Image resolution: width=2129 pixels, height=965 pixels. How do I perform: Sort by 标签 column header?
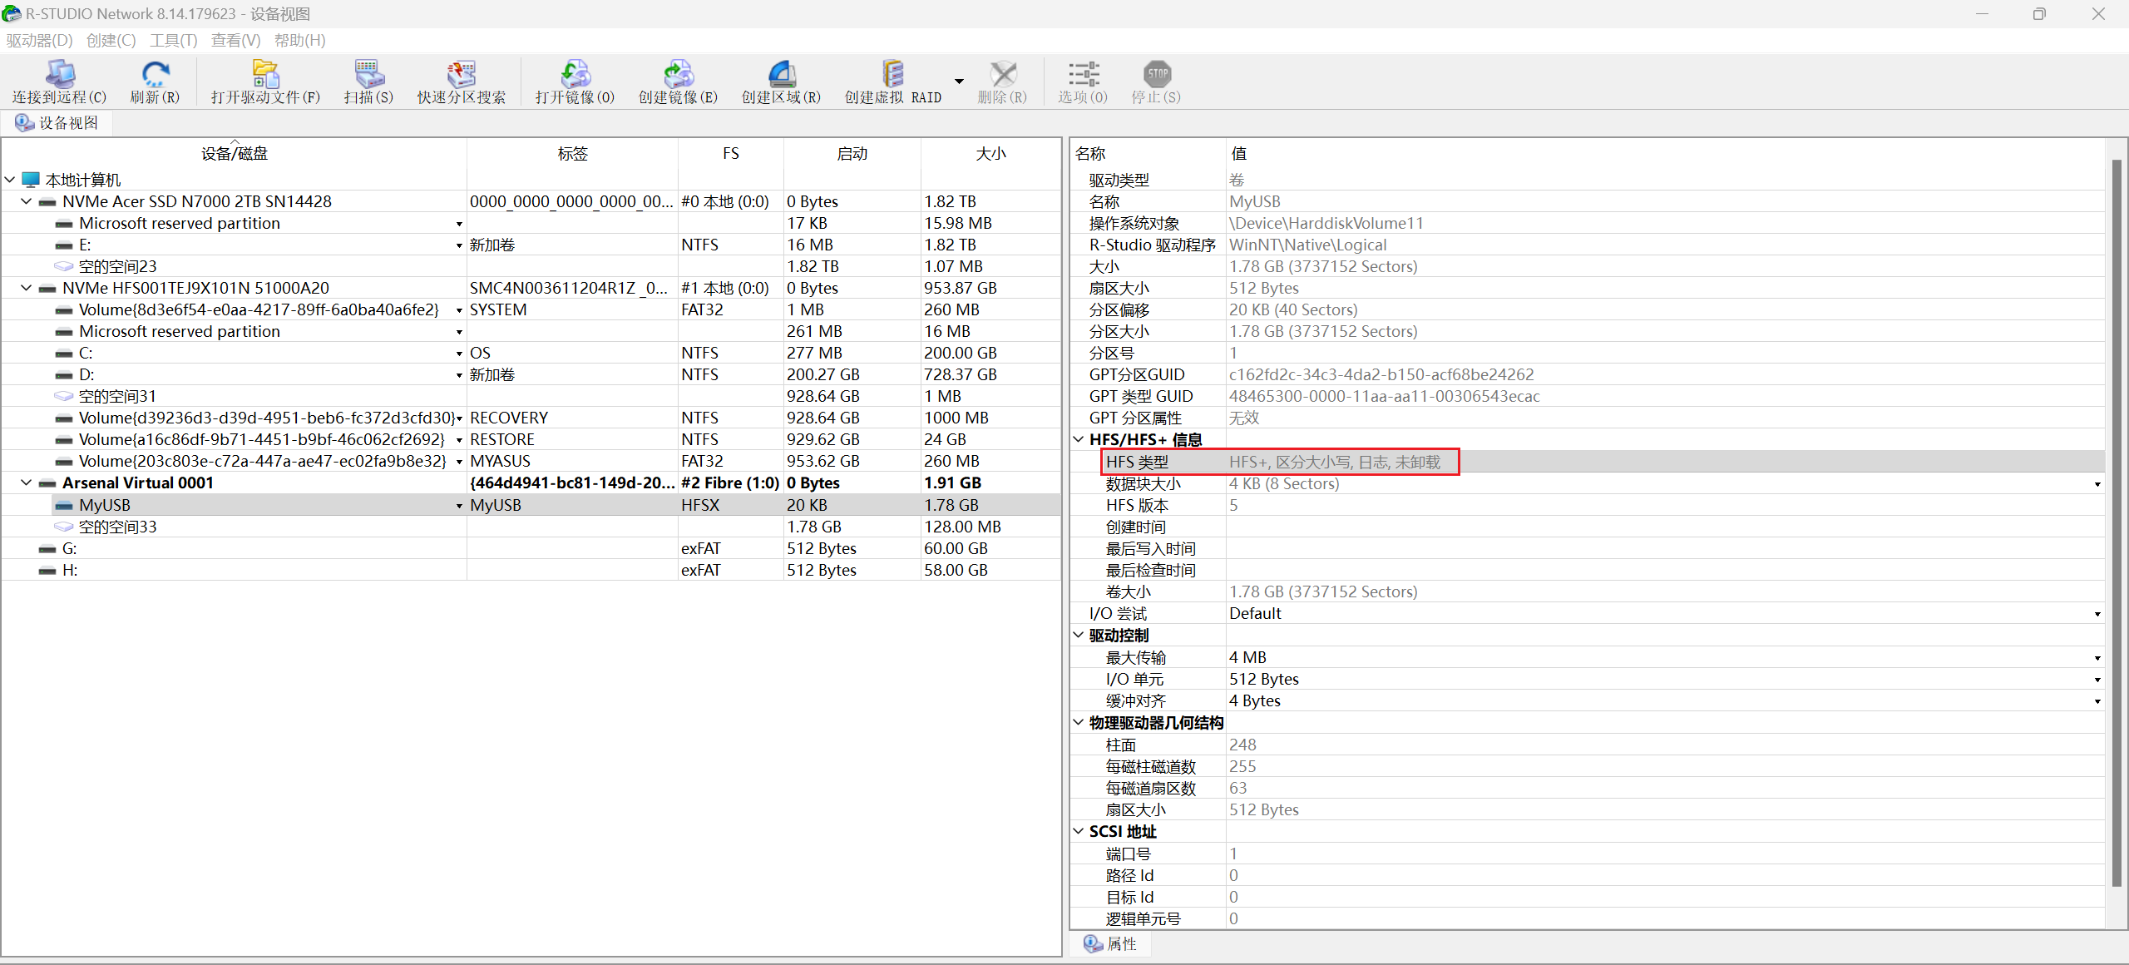click(x=572, y=153)
